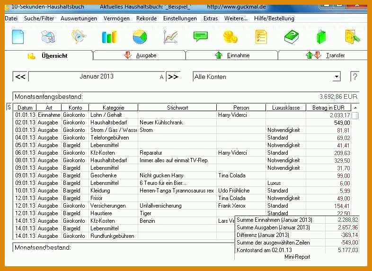This screenshot has width=372, height=271.
Task: Open the yellow checklist icon
Action: [x=261, y=37]
